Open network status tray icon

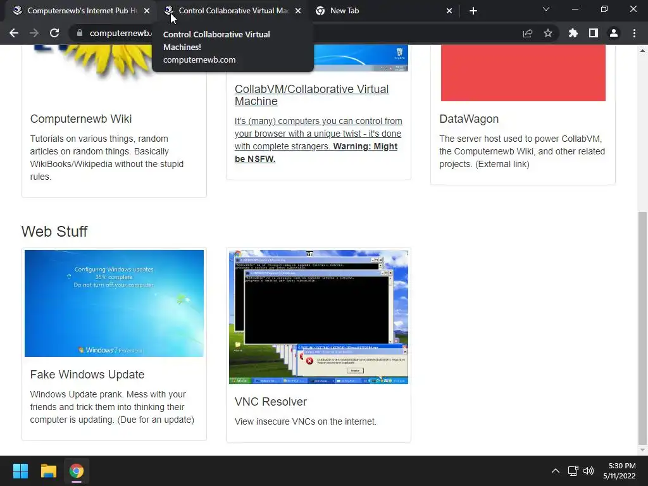[573, 471]
